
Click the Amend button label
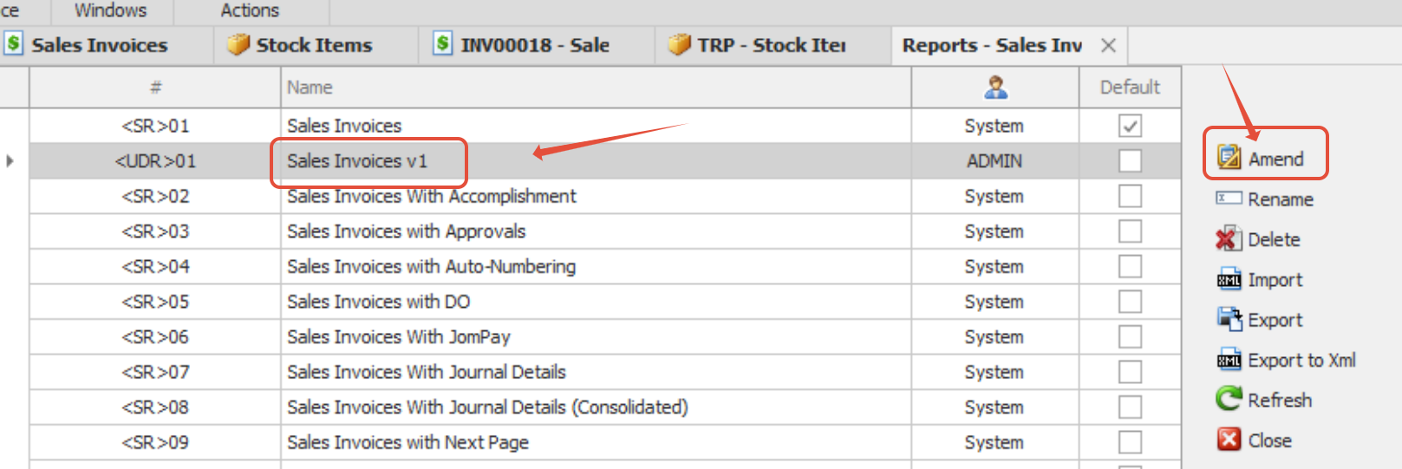click(x=1275, y=159)
